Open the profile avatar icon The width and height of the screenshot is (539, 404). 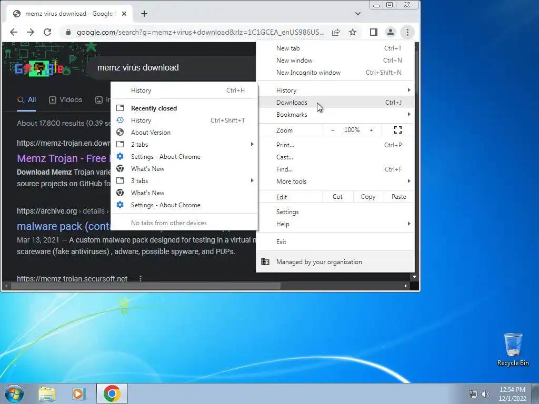tap(391, 32)
